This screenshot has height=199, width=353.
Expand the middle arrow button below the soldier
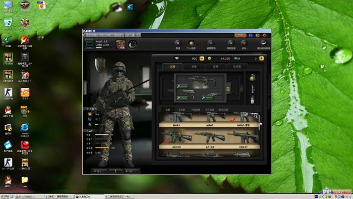click(115, 171)
